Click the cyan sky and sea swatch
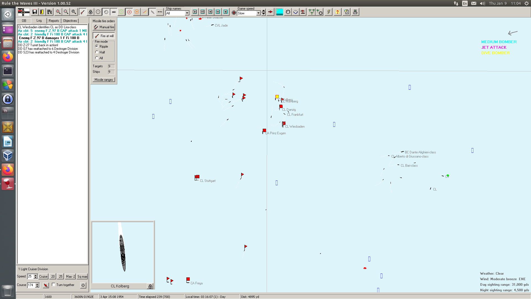Viewport: 531px width, 299px height. 280,12
